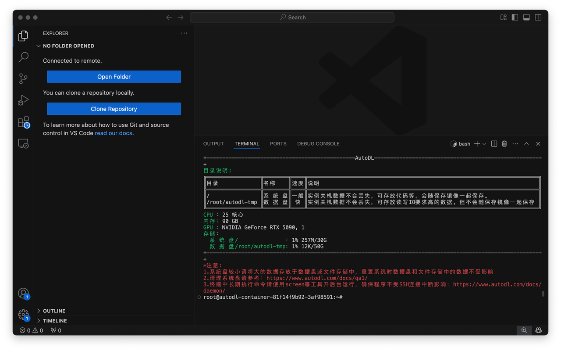Click the 'Connected to remote.' text
The image size is (561, 351).
pyautogui.click(x=72, y=61)
